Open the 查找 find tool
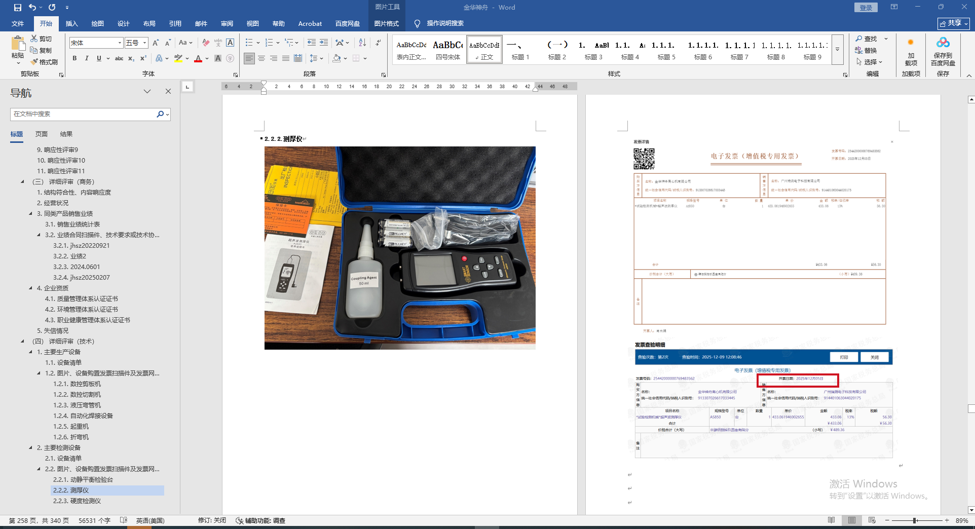This screenshot has width=975, height=529. [x=867, y=39]
